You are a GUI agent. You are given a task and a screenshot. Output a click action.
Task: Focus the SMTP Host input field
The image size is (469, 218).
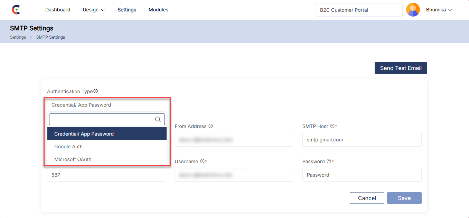[x=362, y=140]
